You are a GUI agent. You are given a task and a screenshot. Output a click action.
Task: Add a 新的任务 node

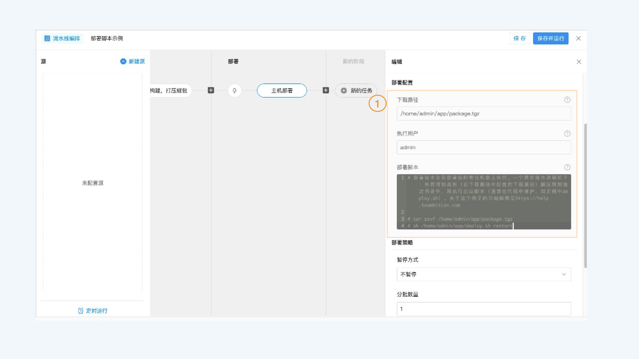tap(356, 90)
